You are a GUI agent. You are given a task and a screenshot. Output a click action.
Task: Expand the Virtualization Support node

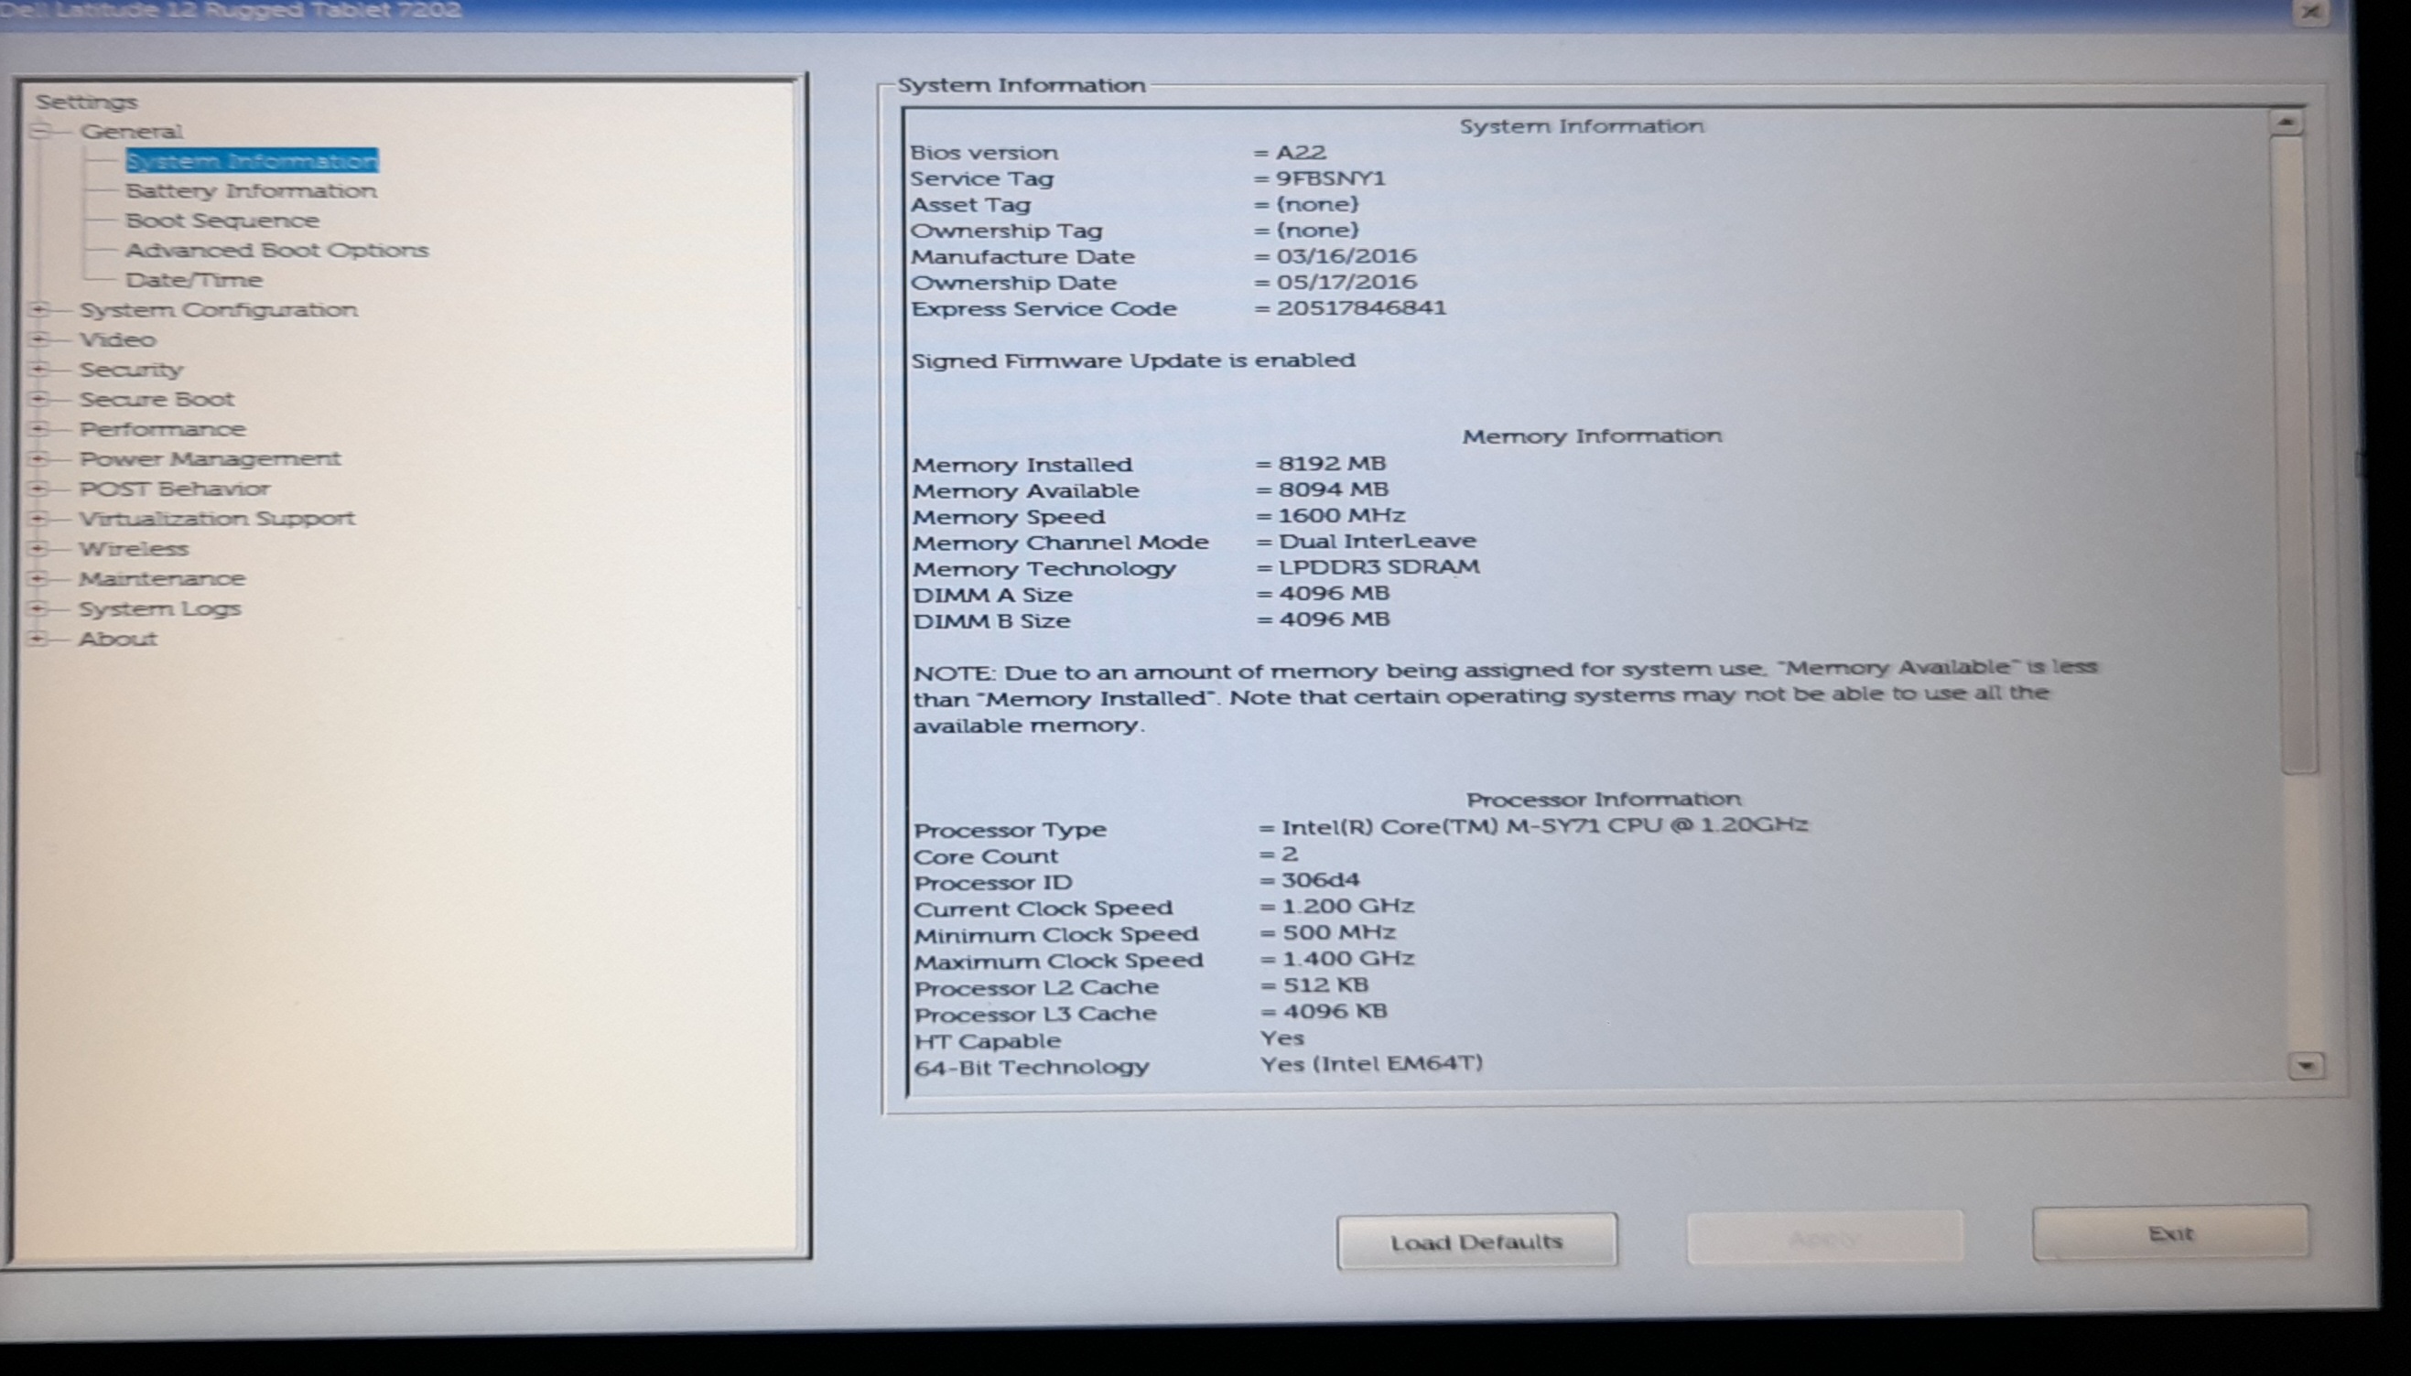tap(39, 519)
